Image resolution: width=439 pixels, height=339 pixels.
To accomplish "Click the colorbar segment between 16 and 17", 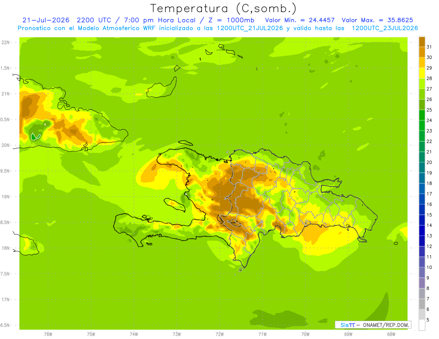I will (x=422, y=199).
